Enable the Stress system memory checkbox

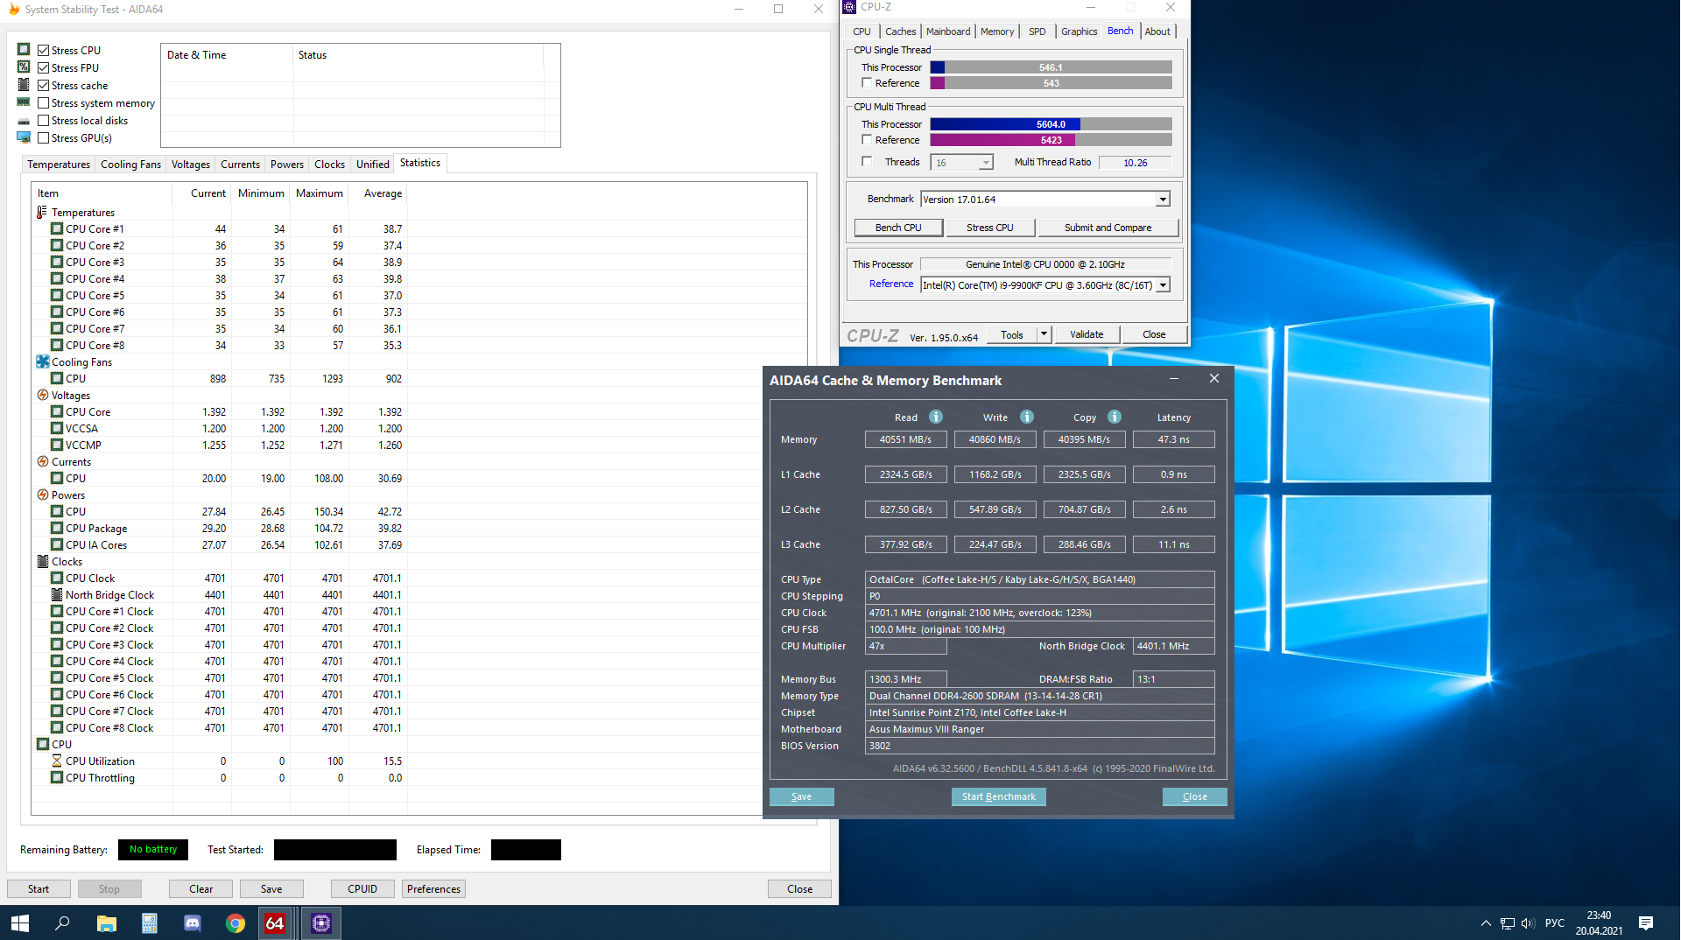[x=43, y=102]
